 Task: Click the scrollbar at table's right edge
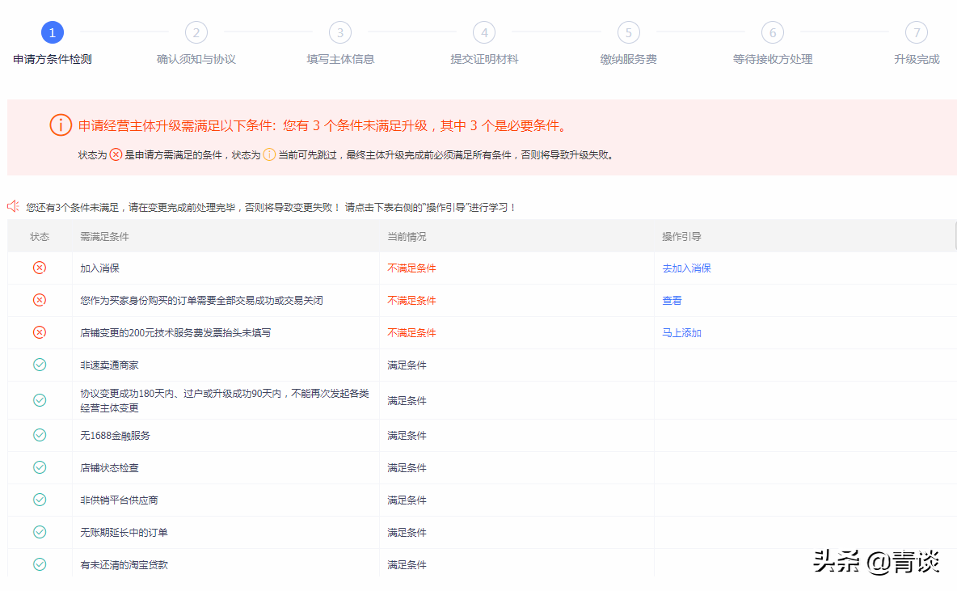pyautogui.click(x=955, y=235)
